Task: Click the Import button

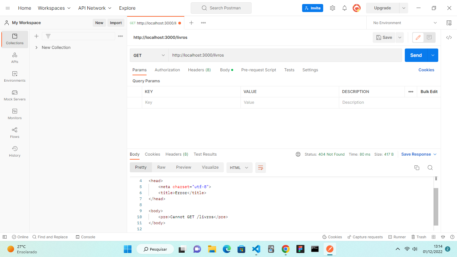Action: (x=116, y=23)
